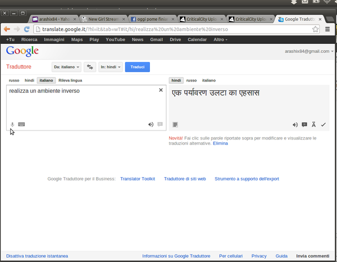Screen dimensions: 337x262
Task: Open News from Google bar
Action: coord(138,39)
